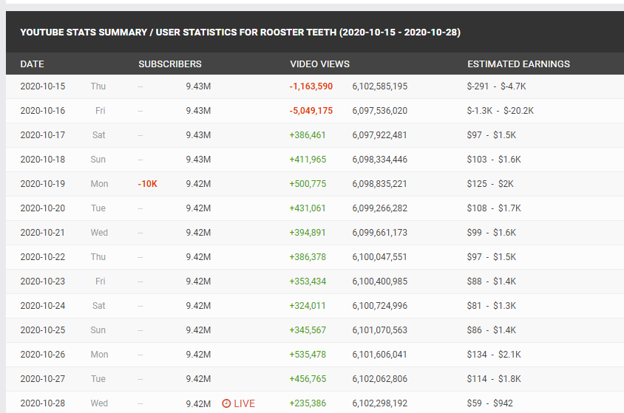Image resolution: width=624 pixels, height=413 pixels.
Task: Click total views 6,102,062,806
Action: (x=380, y=379)
